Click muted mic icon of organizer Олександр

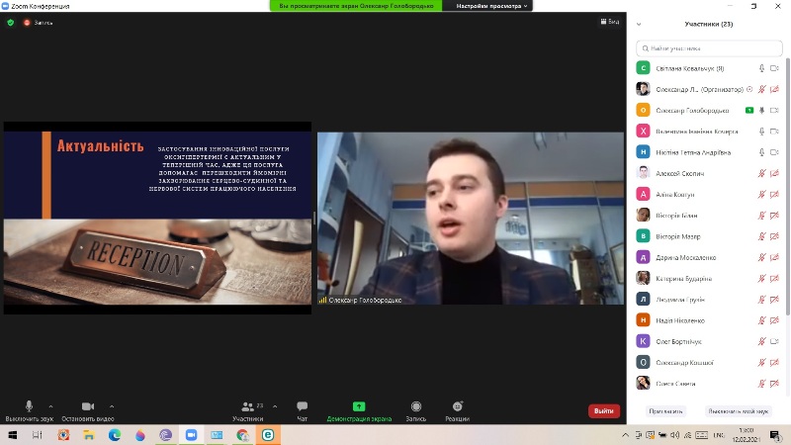761,89
